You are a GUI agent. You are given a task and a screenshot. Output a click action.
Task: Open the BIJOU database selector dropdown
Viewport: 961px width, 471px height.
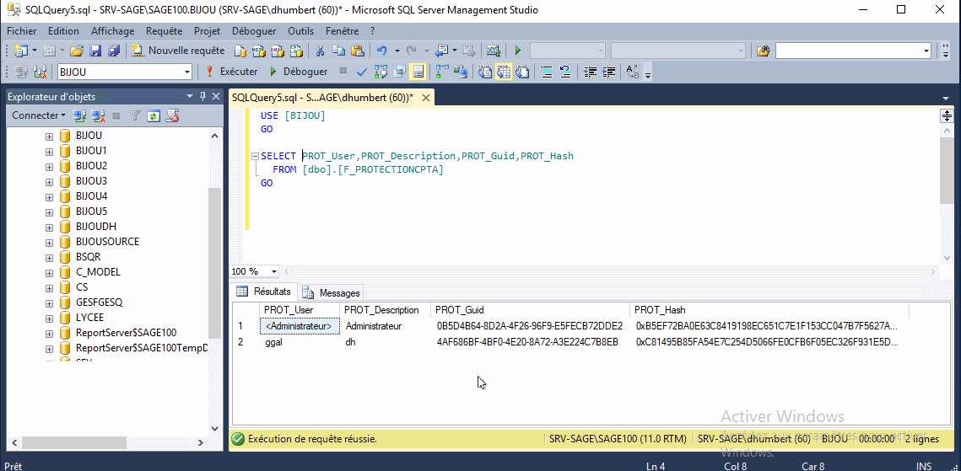(x=187, y=72)
